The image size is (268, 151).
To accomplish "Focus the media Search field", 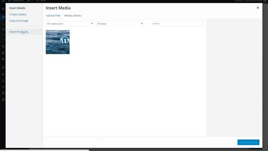I will click(178, 23).
